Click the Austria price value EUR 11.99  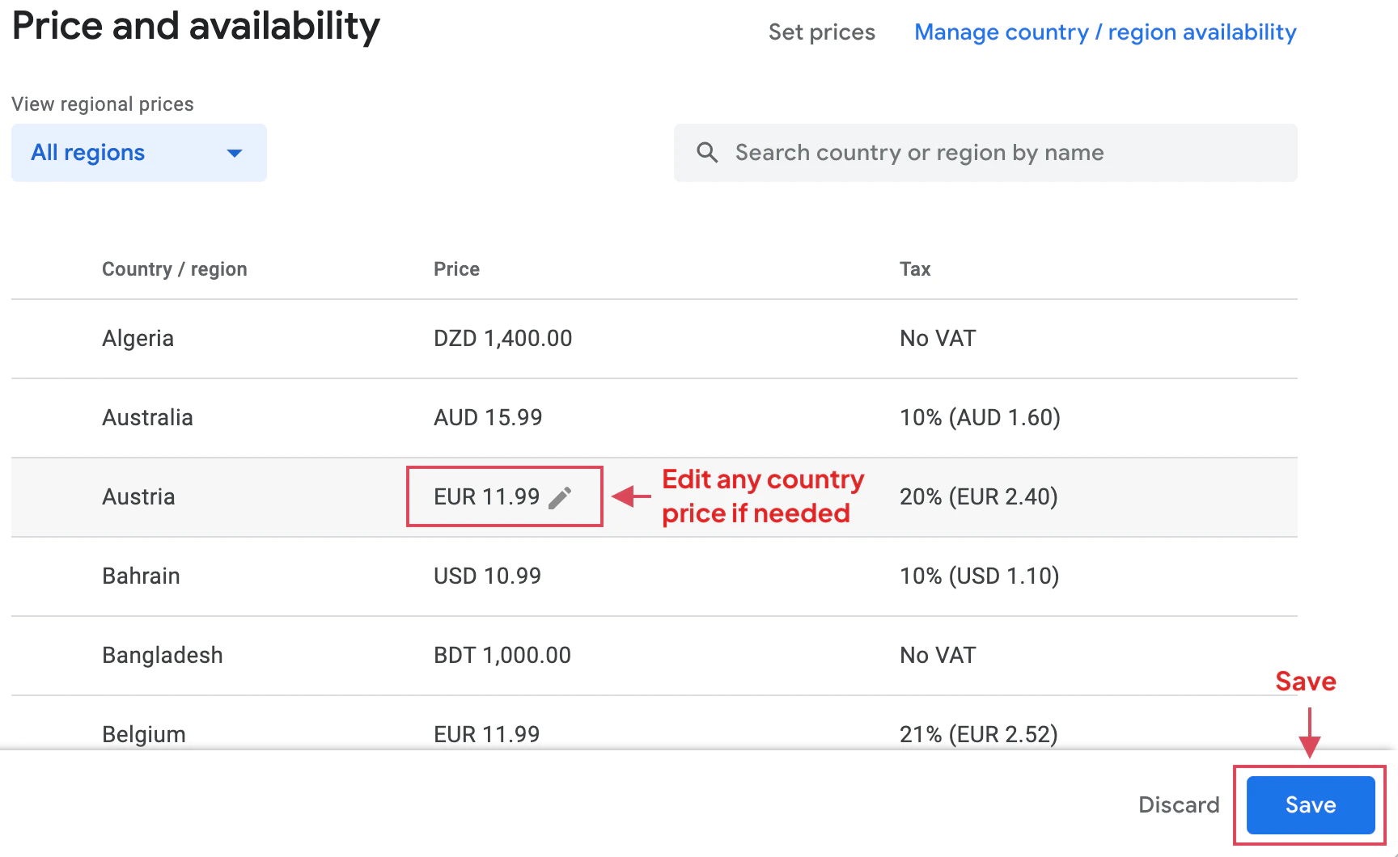pyautogui.click(x=485, y=496)
